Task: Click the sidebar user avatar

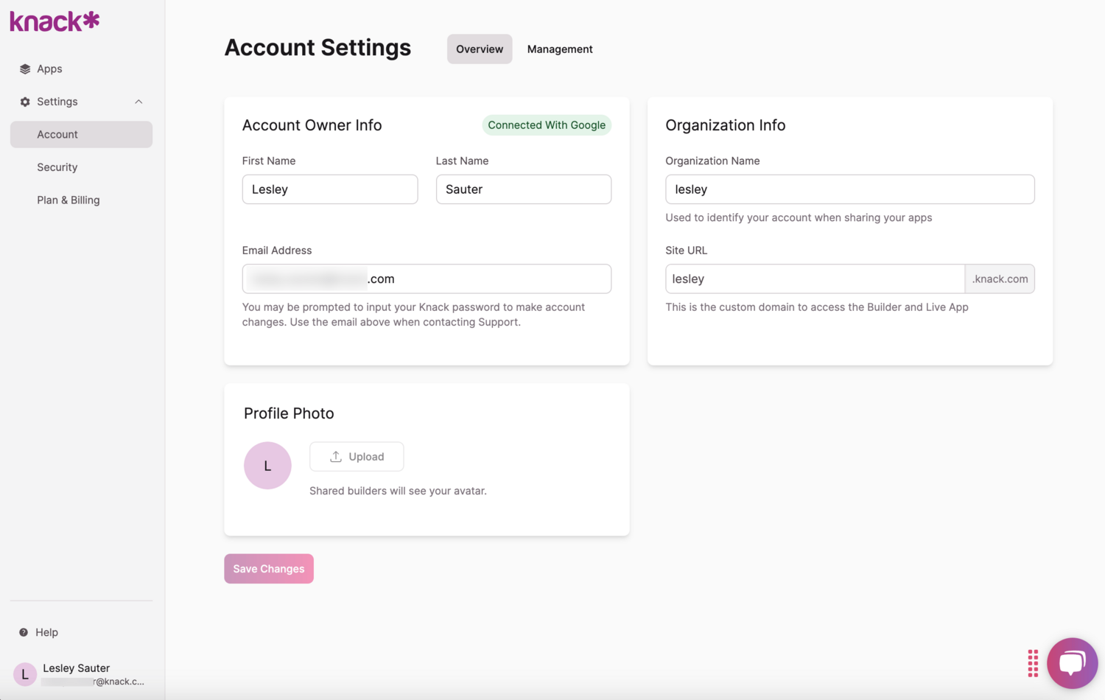Action: pos(25,674)
